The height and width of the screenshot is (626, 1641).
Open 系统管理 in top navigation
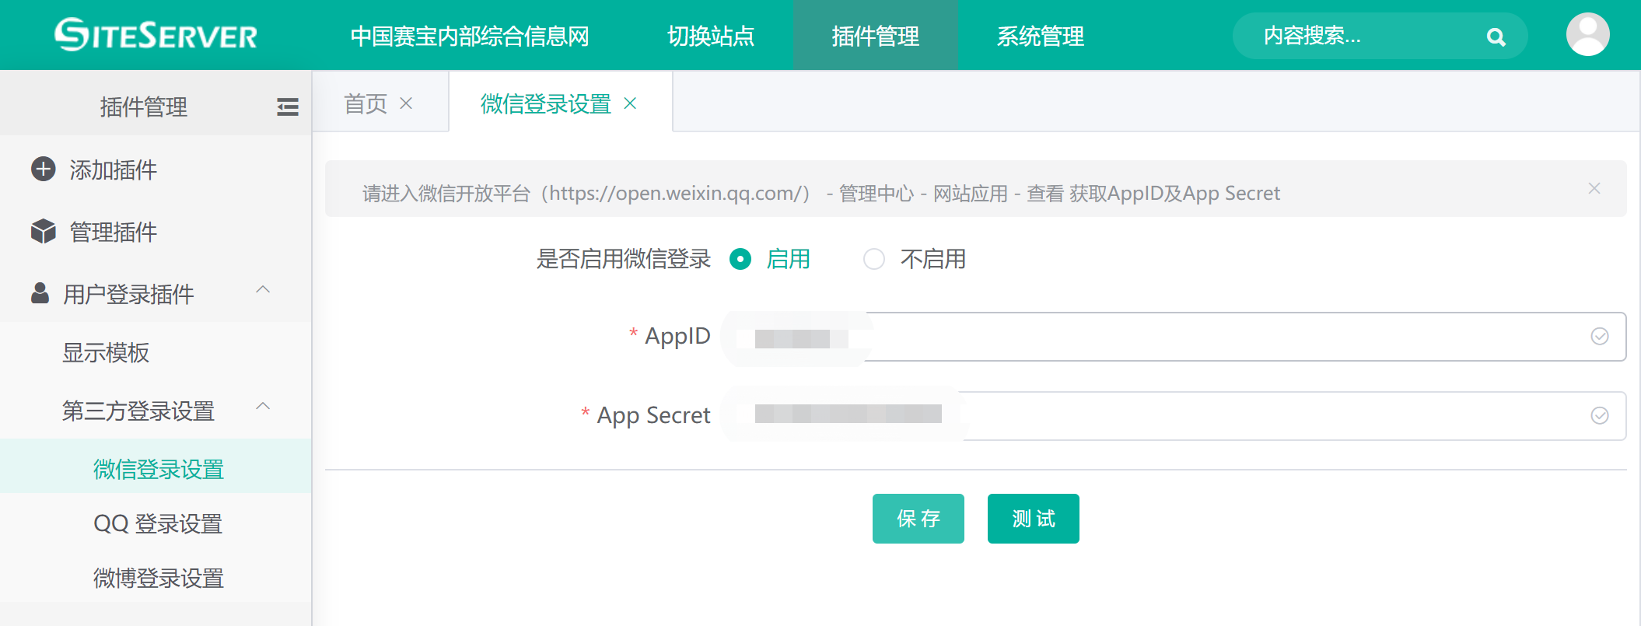[x=1040, y=36]
